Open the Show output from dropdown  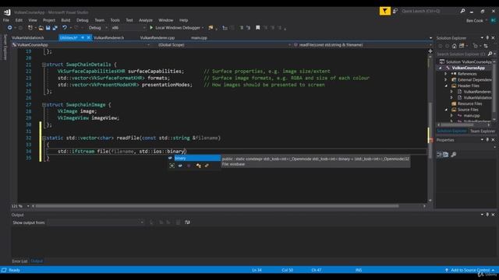pos(96,222)
